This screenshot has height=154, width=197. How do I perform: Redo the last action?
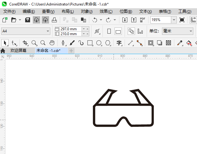(x=108, y=20)
